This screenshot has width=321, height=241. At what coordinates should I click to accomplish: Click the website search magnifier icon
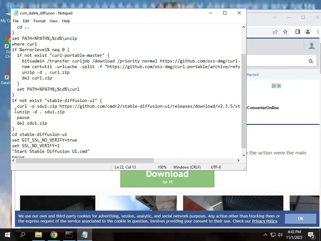(x=311, y=61)
